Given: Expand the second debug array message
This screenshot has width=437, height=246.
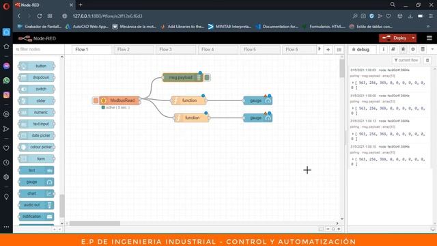Looking at the screenshot, I should pyautogui.click(x=353, y=108).
